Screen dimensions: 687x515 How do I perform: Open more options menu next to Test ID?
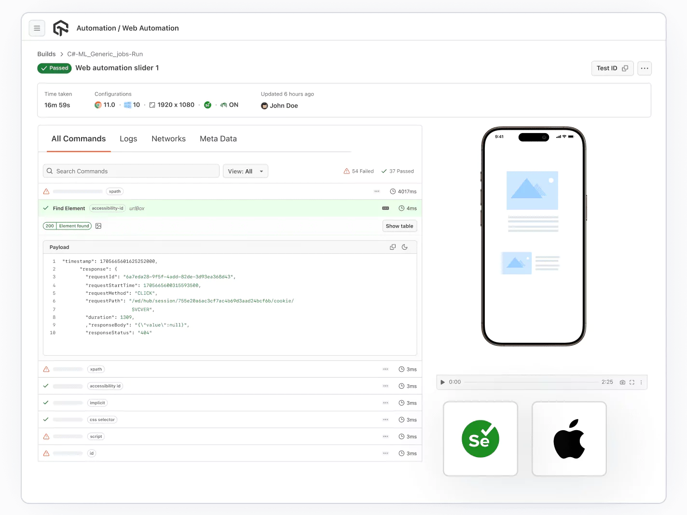[x=644, y=68]
